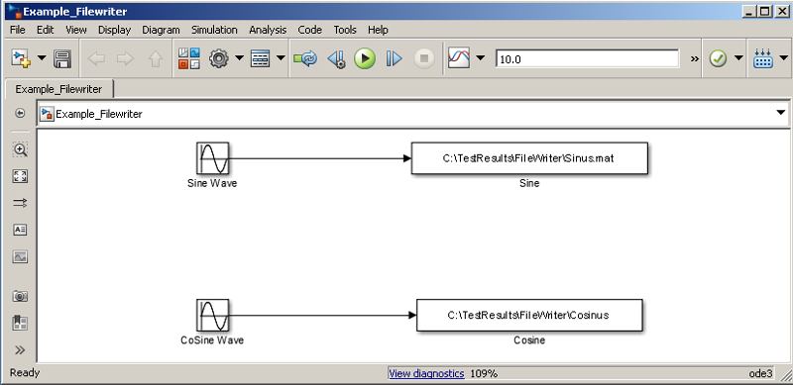Viewport: 793px width, 385px height.
Task: Click the Build Model icon
Action: [x=762, y=58]
